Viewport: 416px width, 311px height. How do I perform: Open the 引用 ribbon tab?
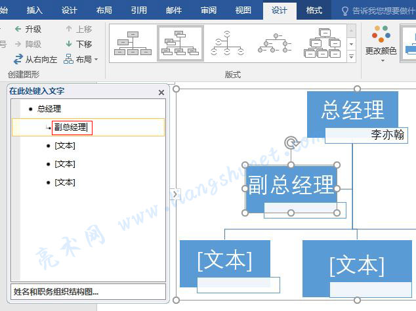coord(138,10)
